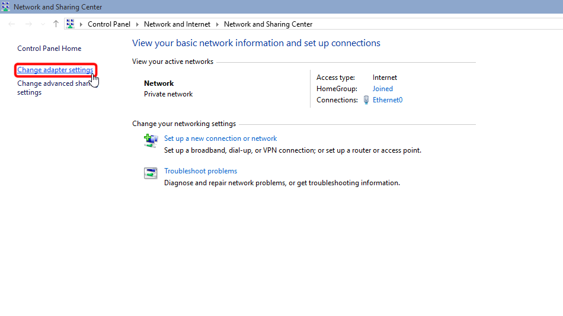Image resolution: width=563 pixels, height=316 pixels.
Task: Click the network icon in address bar
Action: click(71, 24)
